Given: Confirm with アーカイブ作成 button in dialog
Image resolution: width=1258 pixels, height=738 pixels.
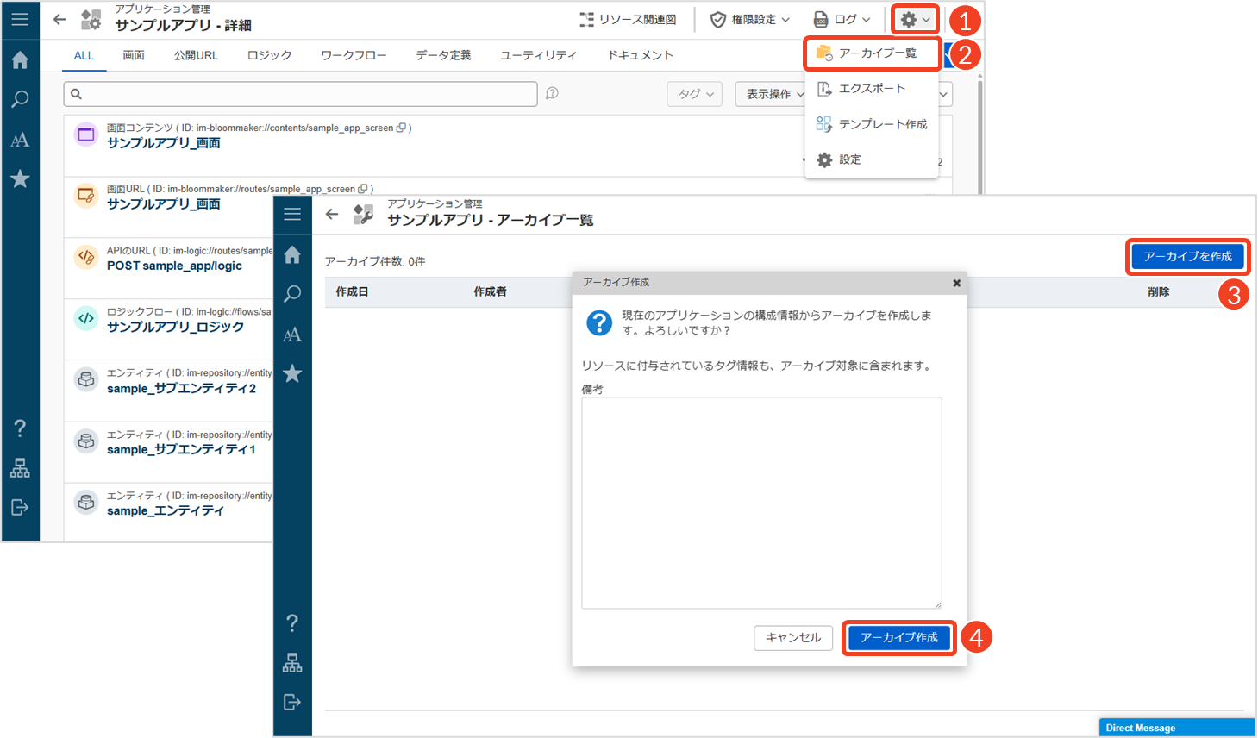Looking at the screenshot, I should [x=898, y=638].
